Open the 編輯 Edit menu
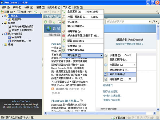 17,7
